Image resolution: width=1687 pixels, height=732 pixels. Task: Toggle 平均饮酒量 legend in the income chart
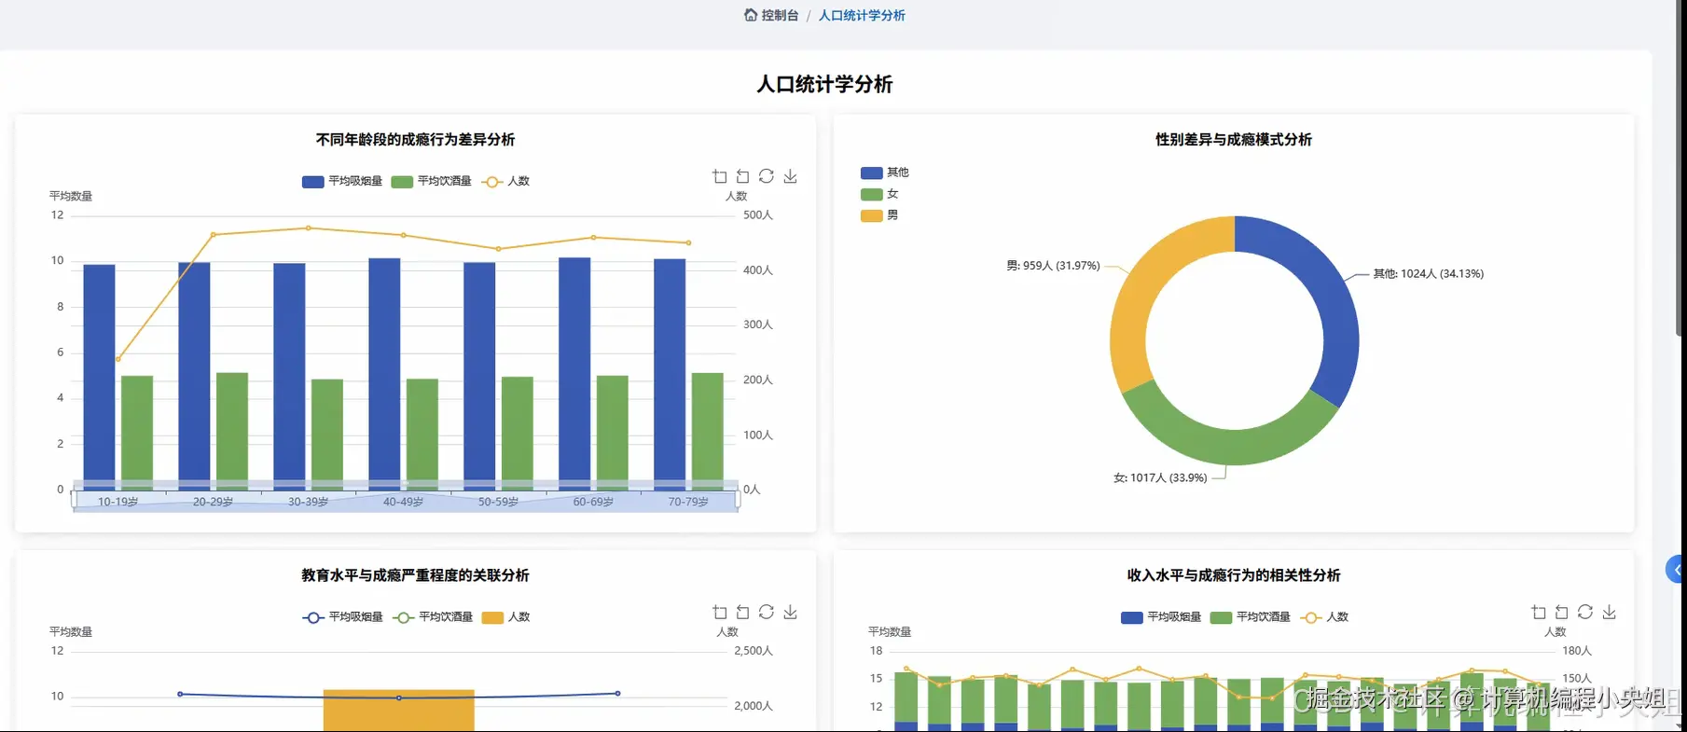click(x=1251, y=616)
